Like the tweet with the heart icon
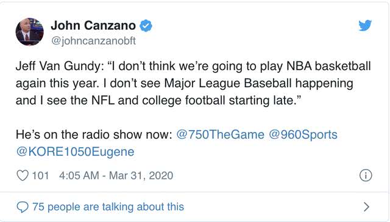This screenshot has height=222, width=390. coord(23,175)
